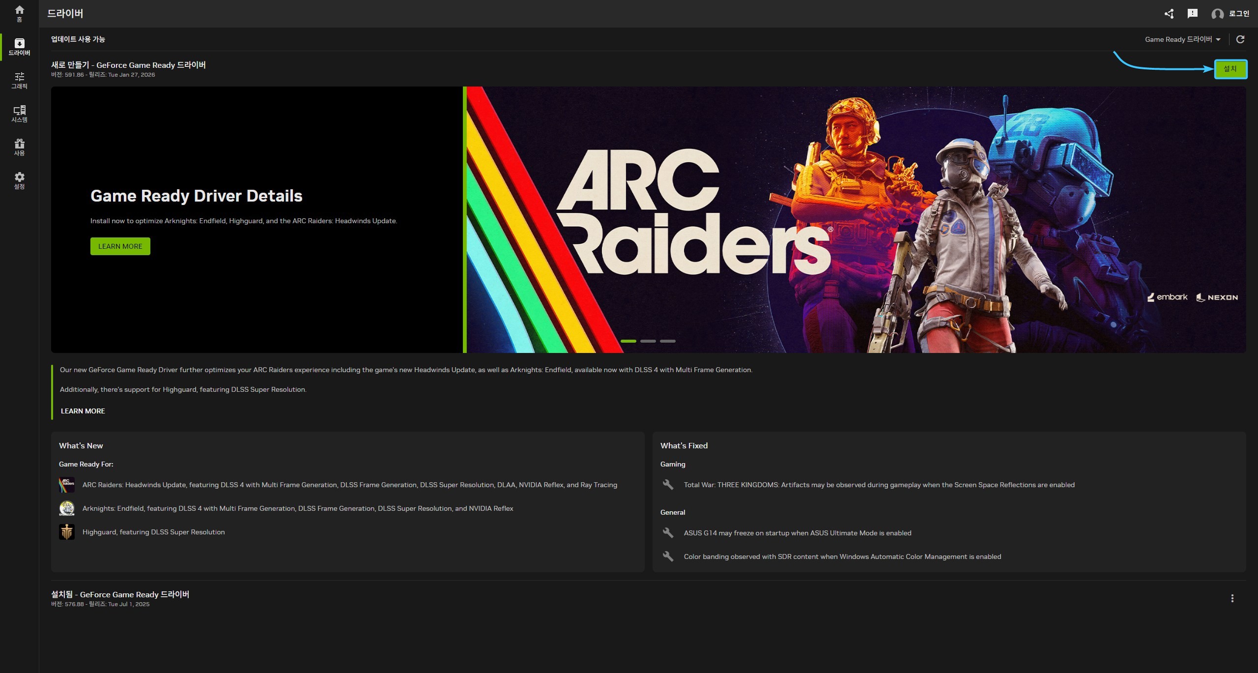
Task: Open LEARN MORE link below description
Action: 83,411
